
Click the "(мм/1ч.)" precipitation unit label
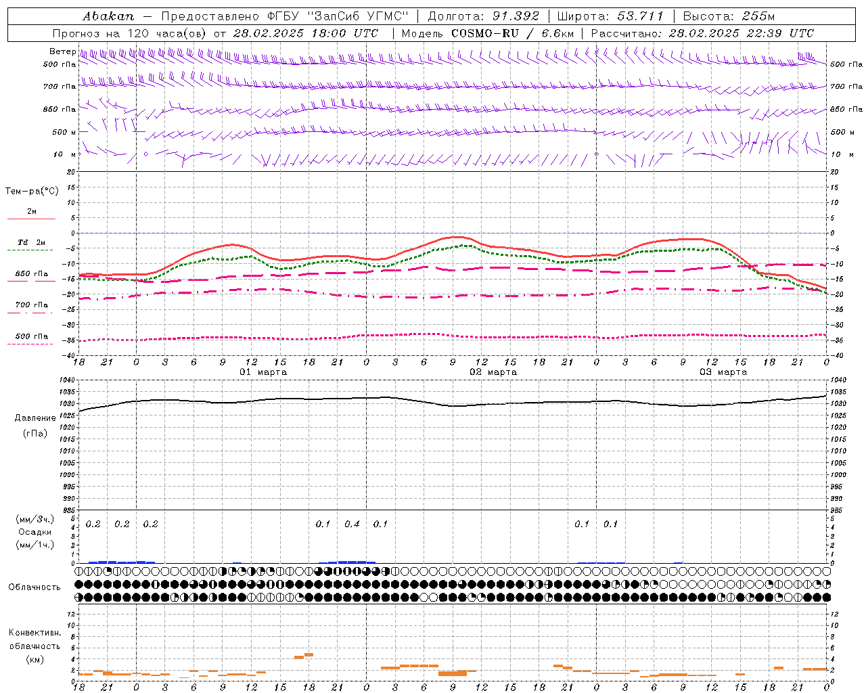(35, 545)
